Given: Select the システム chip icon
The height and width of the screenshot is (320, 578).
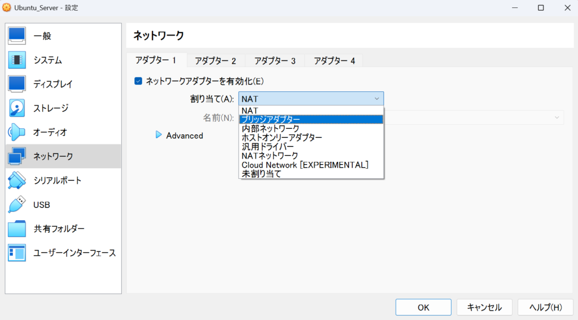Looking at the screenshot, I should [x=17, y=60].
